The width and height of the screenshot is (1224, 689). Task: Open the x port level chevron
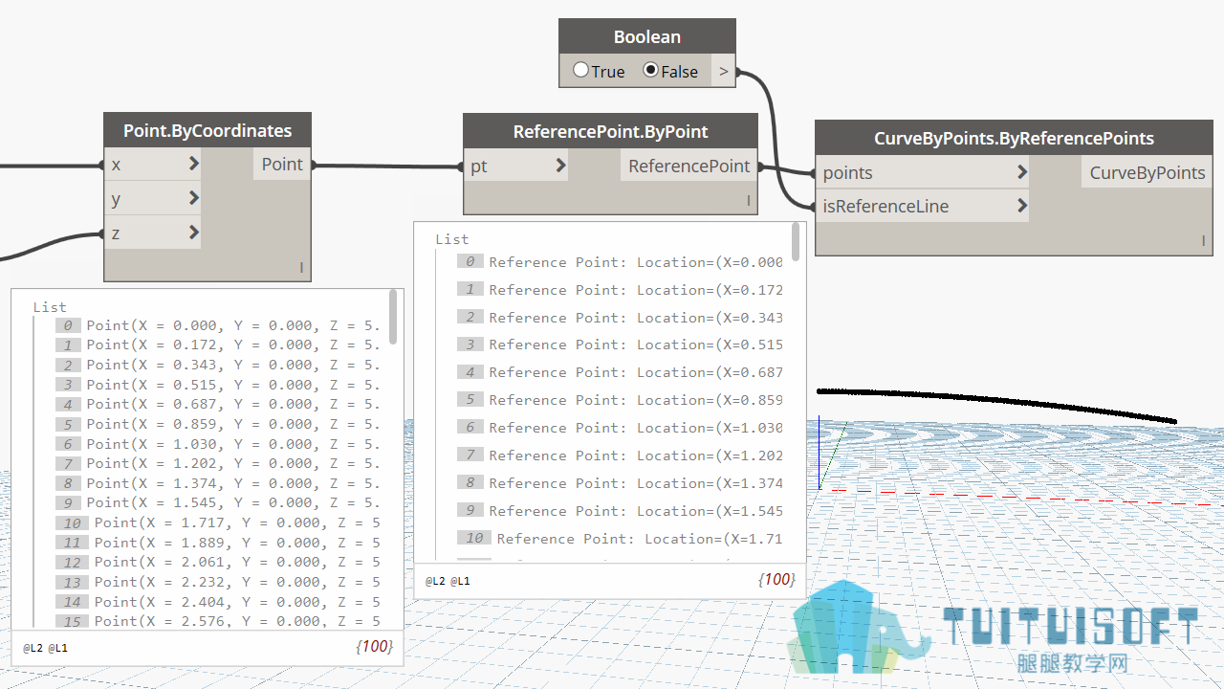pos(194,164)
